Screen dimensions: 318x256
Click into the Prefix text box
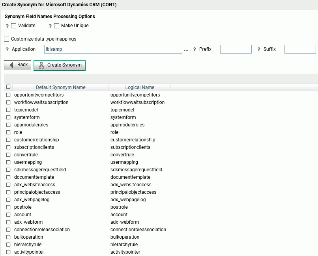[x=236, y=49]
